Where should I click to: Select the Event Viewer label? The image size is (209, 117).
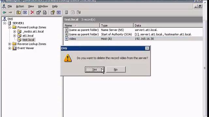[x=25, y=48]
